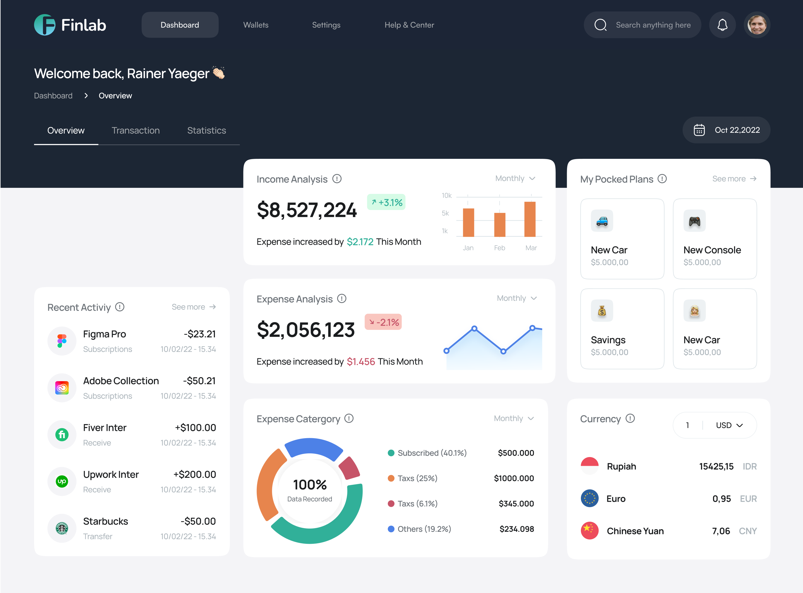Open Wallets in the top navigation
Viewport: 803px width, 593px height.
coord(255,25)
